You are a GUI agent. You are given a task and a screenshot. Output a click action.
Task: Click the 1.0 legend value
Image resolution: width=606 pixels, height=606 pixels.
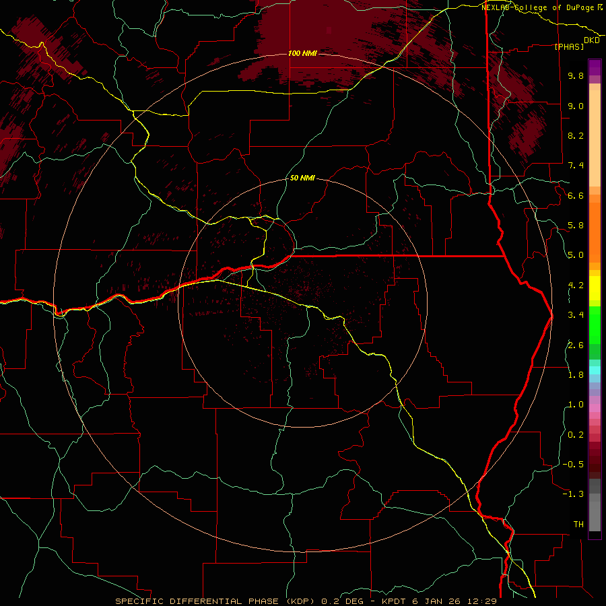(576, 405)
